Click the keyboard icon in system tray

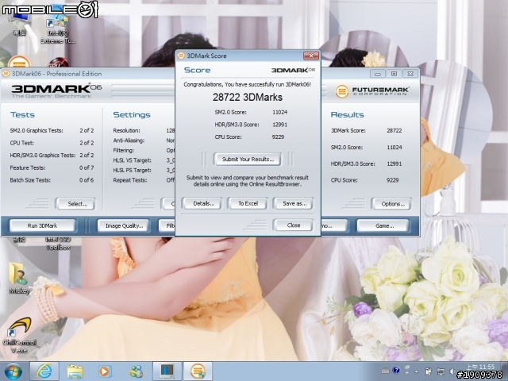385,371
